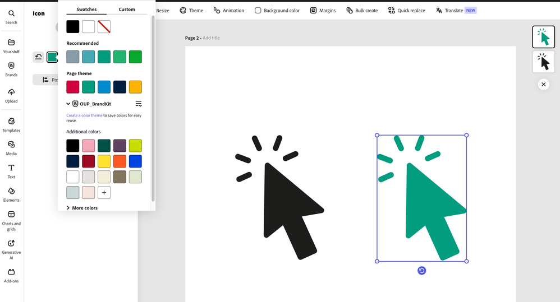Pick the light teal-blue Recommended swatch
560x302 pixels.
(x=88, y=57)
